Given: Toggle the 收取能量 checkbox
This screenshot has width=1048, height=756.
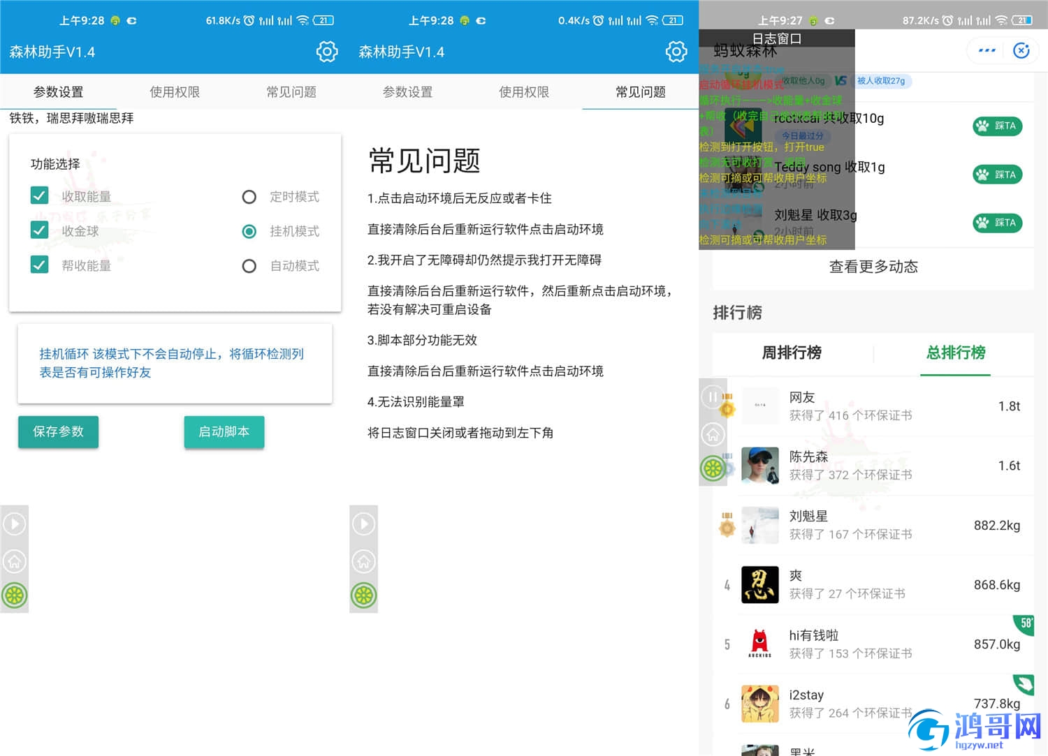Looking at the screenshot, I should (40, 195).
